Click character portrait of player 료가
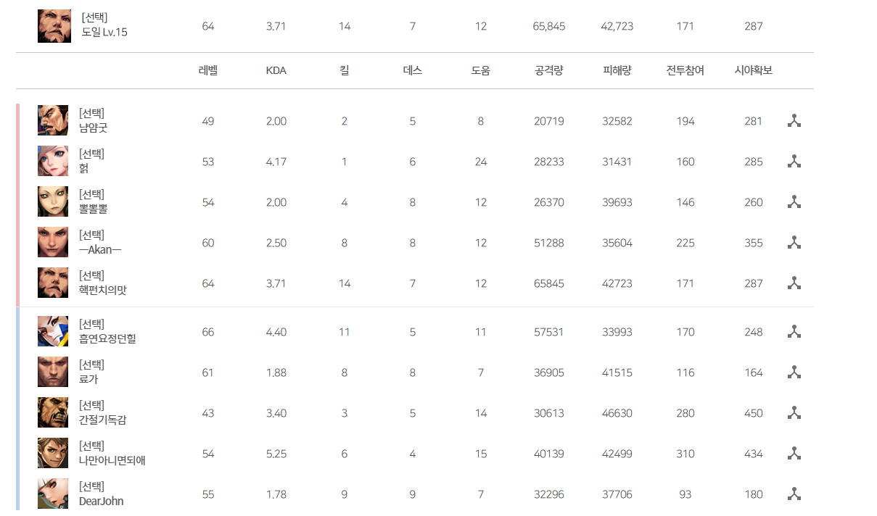This screenshot has width=877, height=516. [x=53, y=372]
